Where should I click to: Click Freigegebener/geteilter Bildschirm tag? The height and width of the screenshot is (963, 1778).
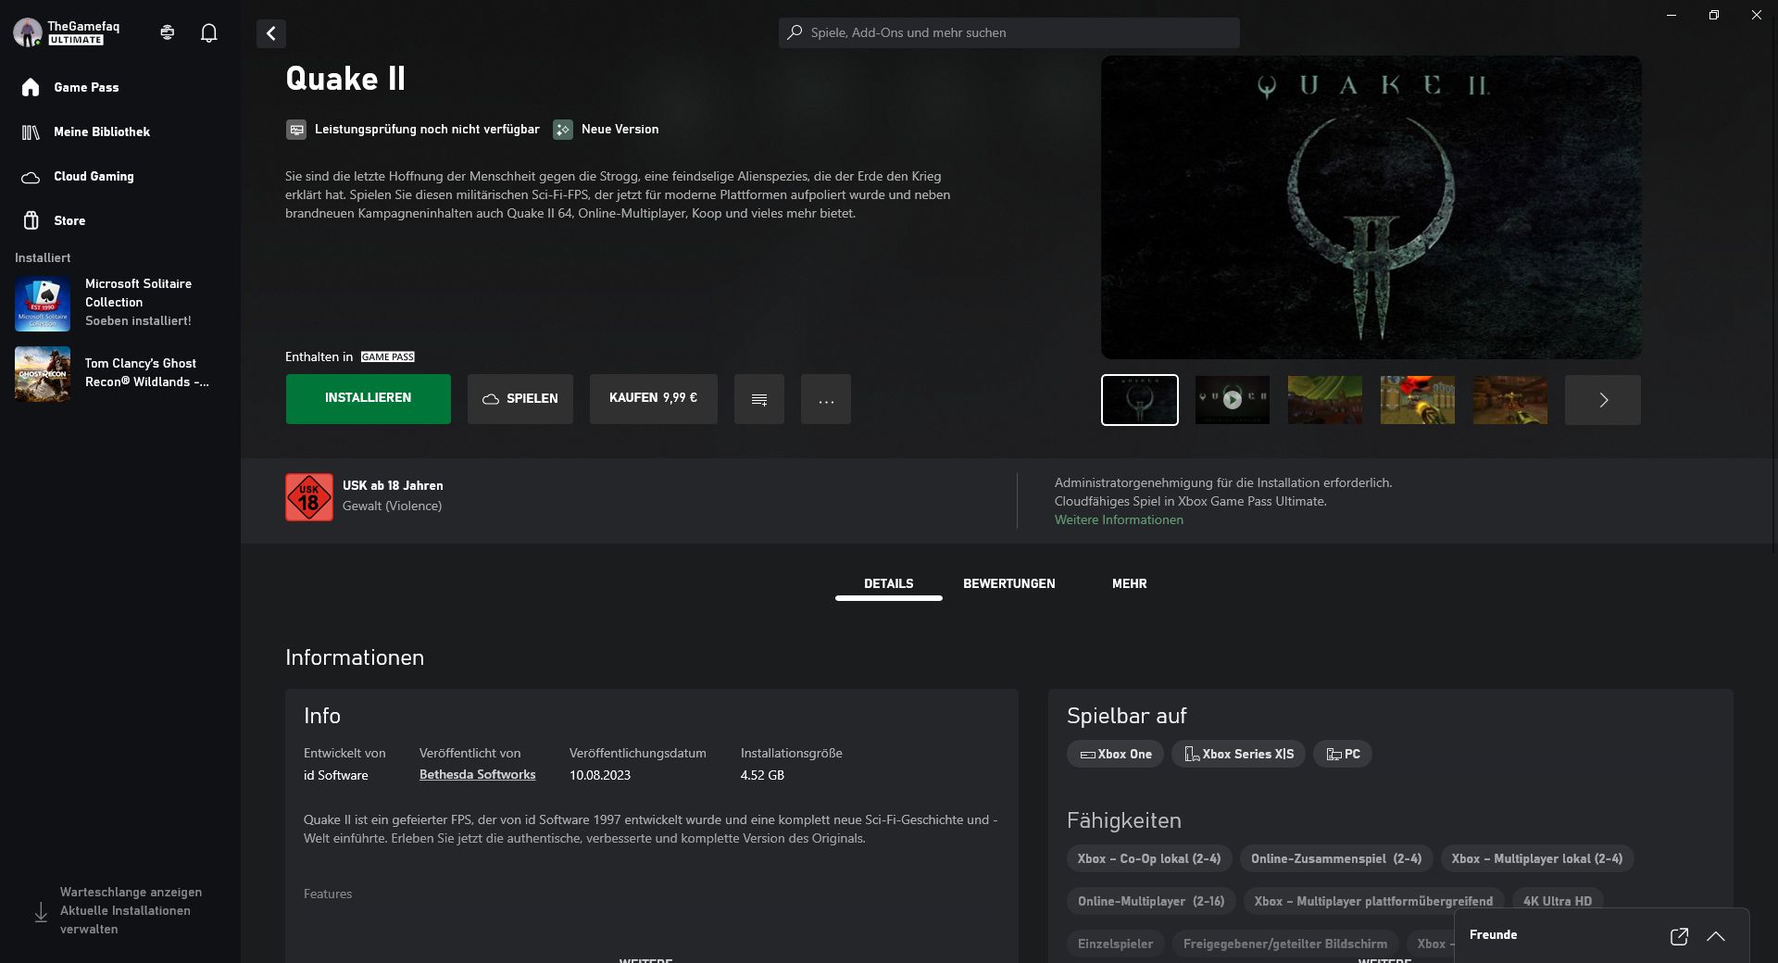pyautogui.click(x=1285, y=944)
